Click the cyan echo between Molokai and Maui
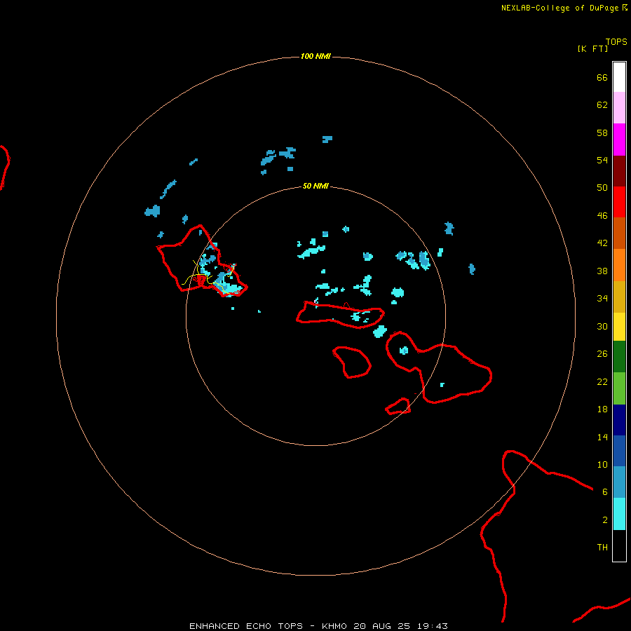Screen dimensions: 631x631 (x=380, y=331)
